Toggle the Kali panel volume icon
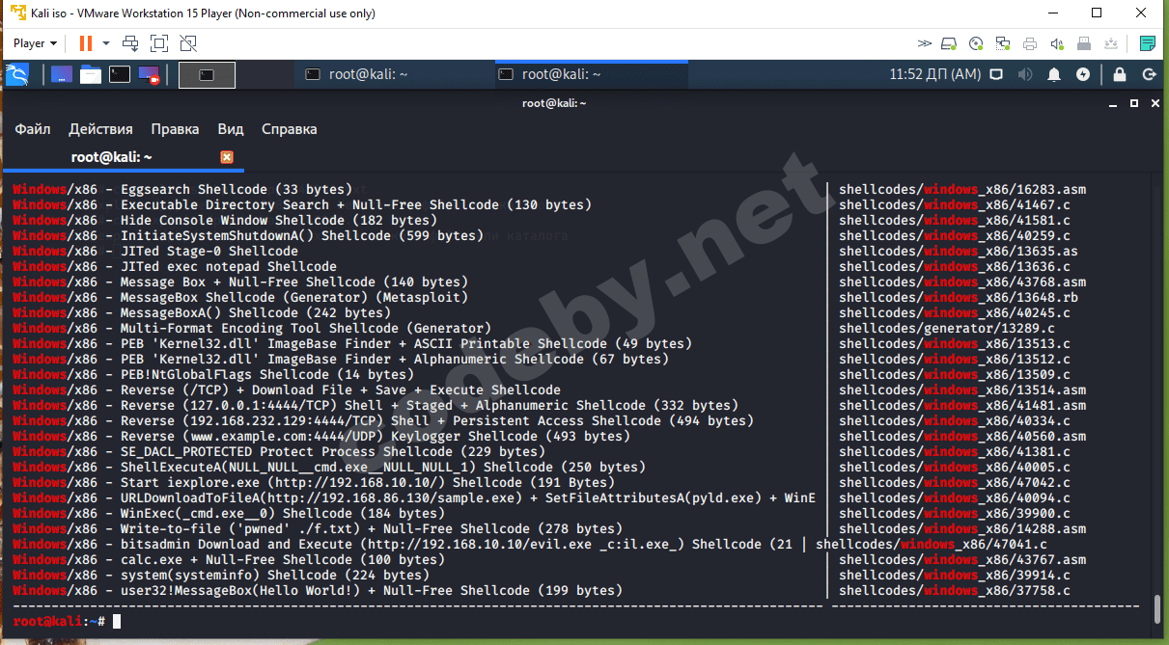The height and width of the screenshot is (645, 1169). 1024,74
